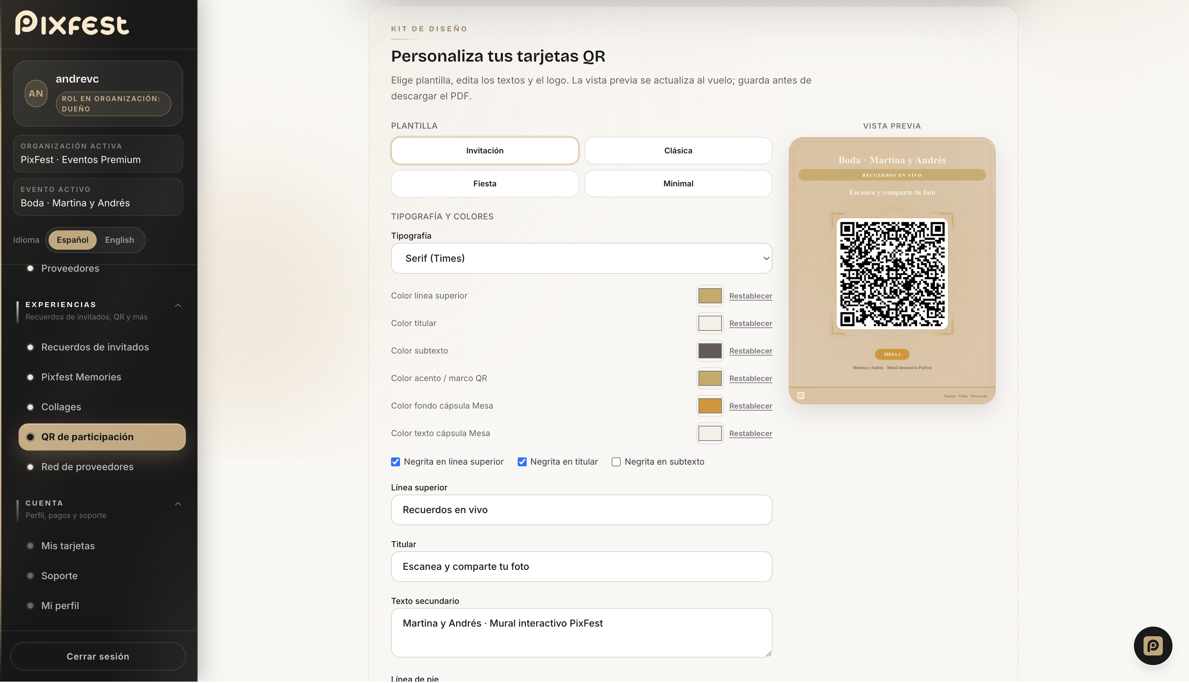Click the MESA 1 capsule in preview
The height and width of the screenshot is (683, 1189).
[892, 354]
